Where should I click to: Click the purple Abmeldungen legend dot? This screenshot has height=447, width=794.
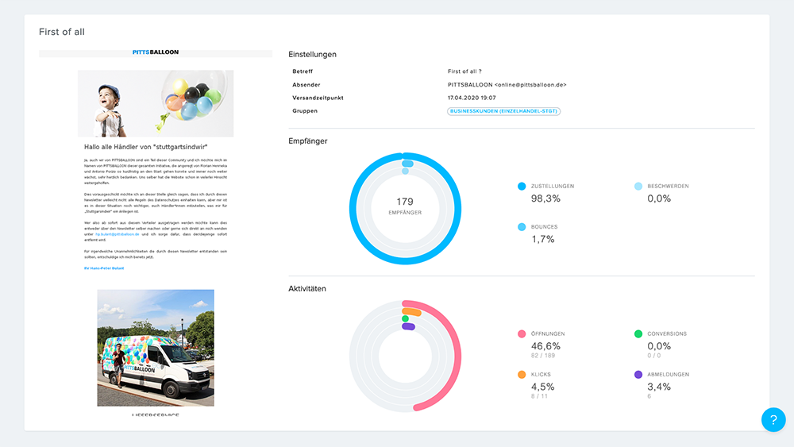pyautogui.click(x=638, y=375)
